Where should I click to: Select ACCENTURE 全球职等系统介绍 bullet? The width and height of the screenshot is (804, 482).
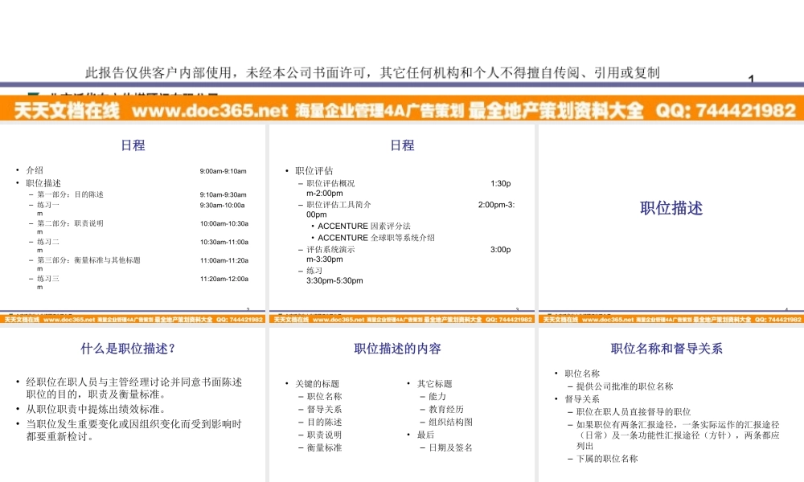point(375,238)
